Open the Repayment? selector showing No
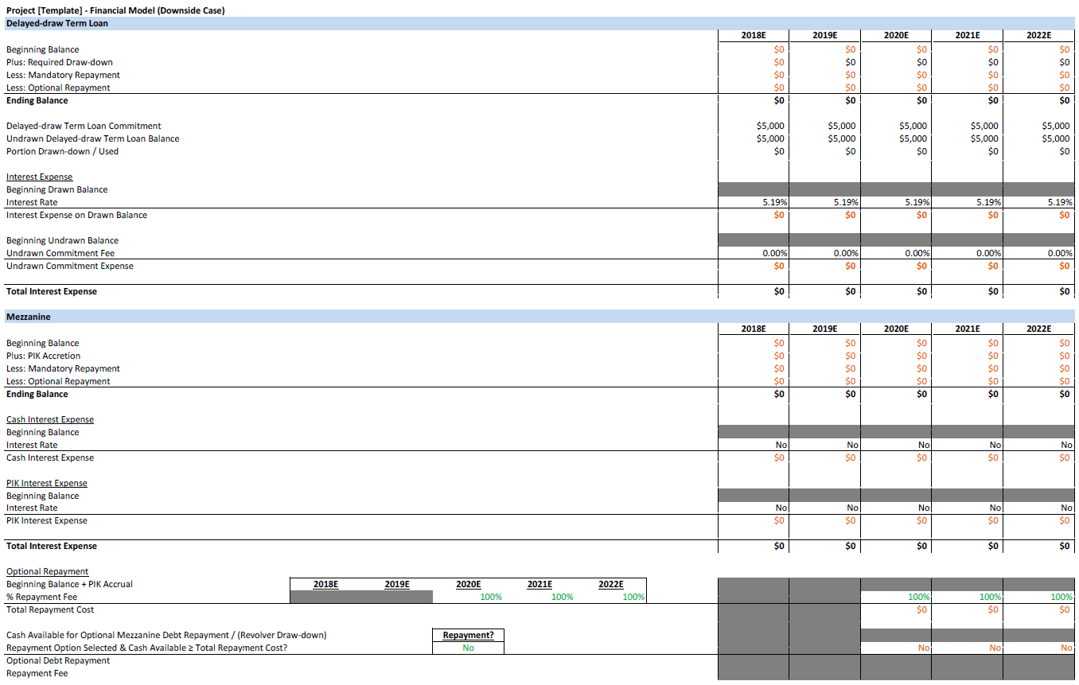The image size is (1079, 685). pyautogui.click(x=468, y=648)
